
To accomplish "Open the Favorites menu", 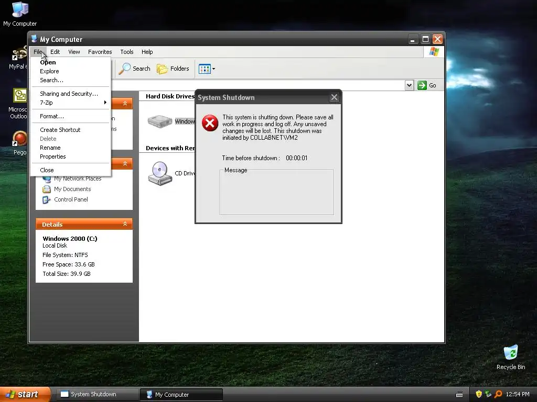I will pyautogui.click(x=100, y=52).
